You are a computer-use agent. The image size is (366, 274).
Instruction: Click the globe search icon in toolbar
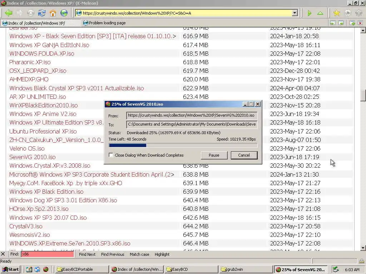pos(64,13)
